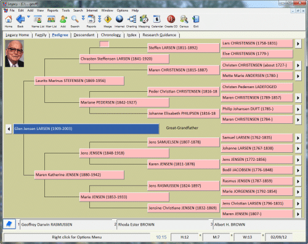Open the Options menu
The width and height of the screenshot is (308, 244).
[x=123, y=10]
